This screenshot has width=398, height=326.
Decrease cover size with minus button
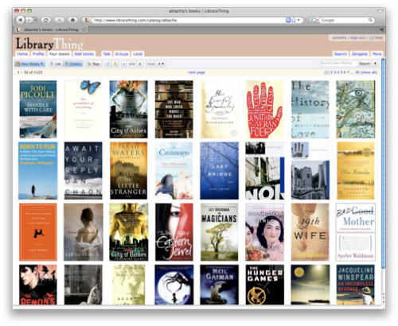pyautogui.click(x=124, y=64)
